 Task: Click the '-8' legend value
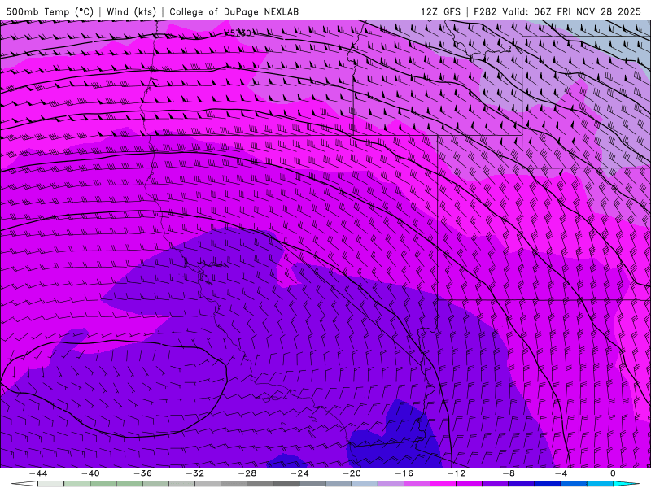point(509,473)
